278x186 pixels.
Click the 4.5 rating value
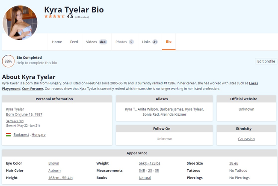[70, 17]
